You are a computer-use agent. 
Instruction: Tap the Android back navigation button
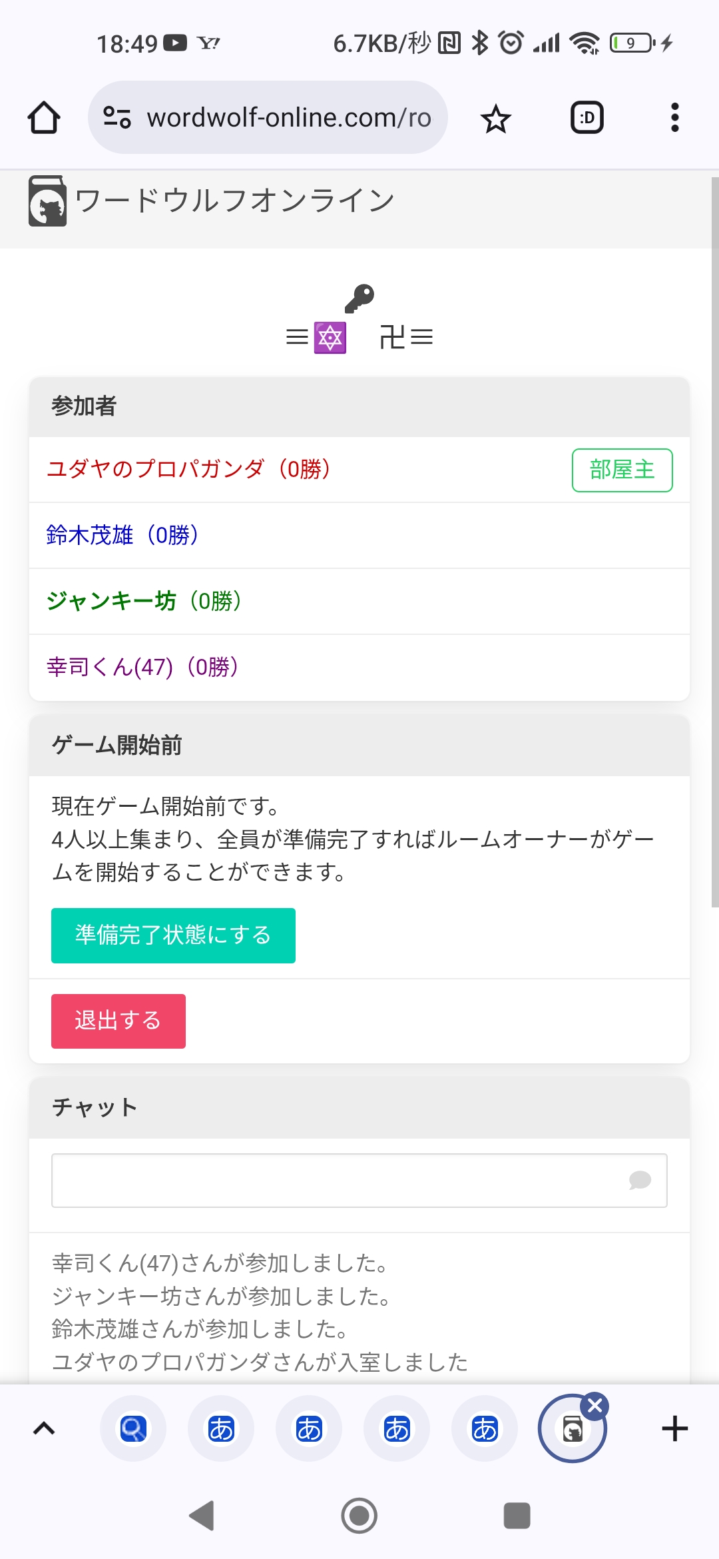pyautogui.click(x=202, y=1516)
